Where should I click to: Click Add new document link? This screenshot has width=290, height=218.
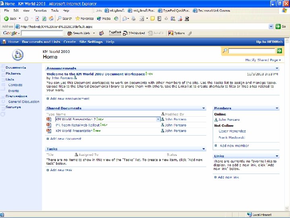(x=66, y=138)
